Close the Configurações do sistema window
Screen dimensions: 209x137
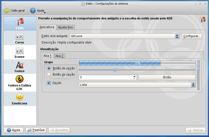[x=205, y=4]
